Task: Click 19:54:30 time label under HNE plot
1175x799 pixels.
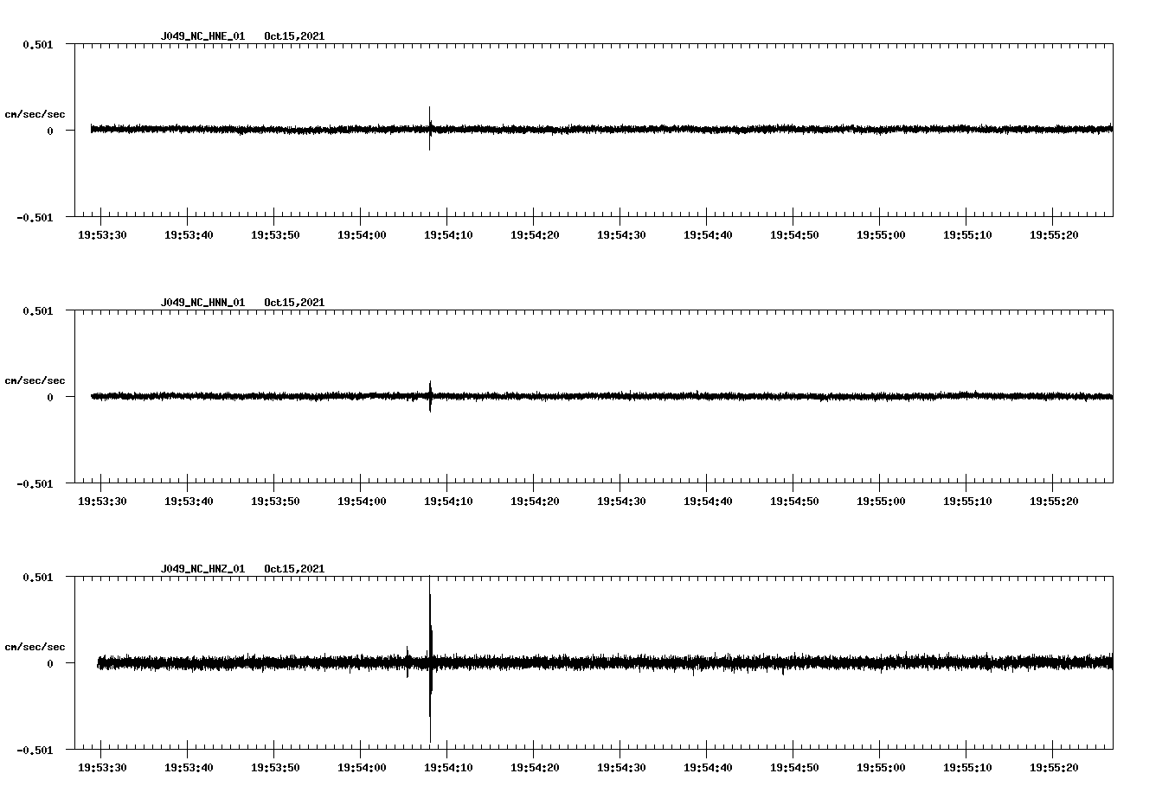Action: tap(621, 235)
